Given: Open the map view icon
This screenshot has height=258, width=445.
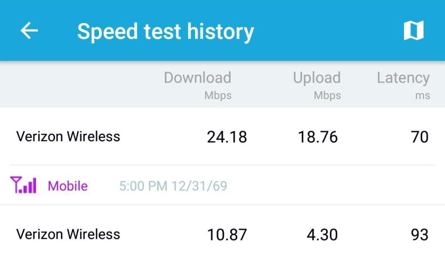Looking at the screenshot, I should coord(413,31).
